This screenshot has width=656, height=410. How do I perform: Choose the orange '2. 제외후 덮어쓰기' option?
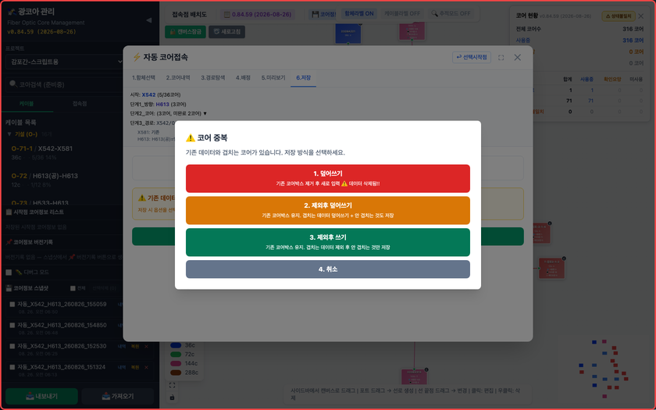pyautogui.click(x=327, y=210)
